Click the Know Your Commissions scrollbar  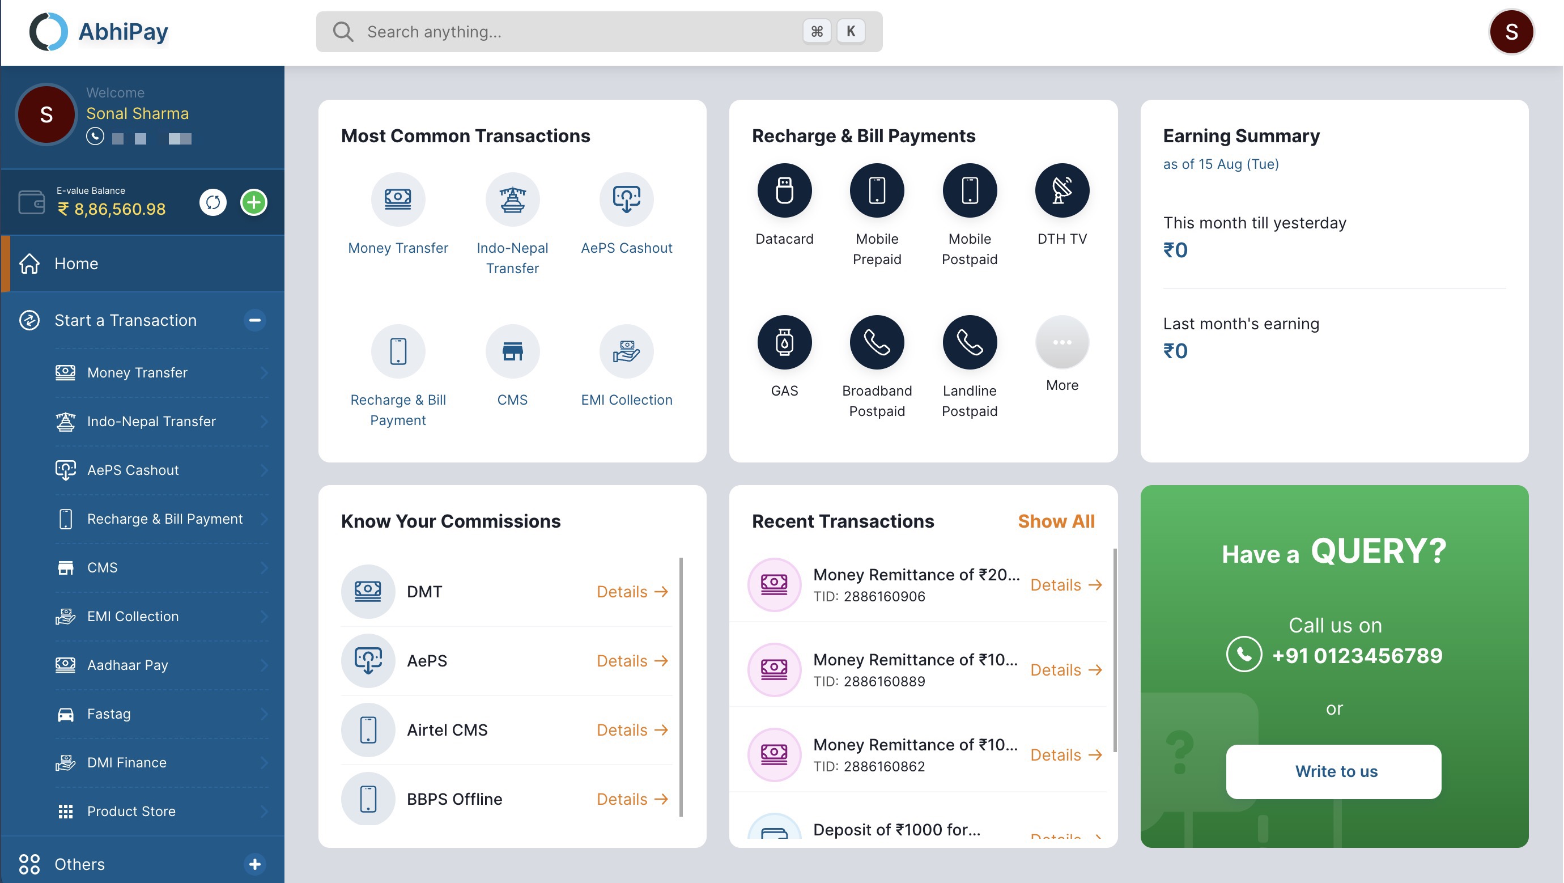[x=681, y=686]
